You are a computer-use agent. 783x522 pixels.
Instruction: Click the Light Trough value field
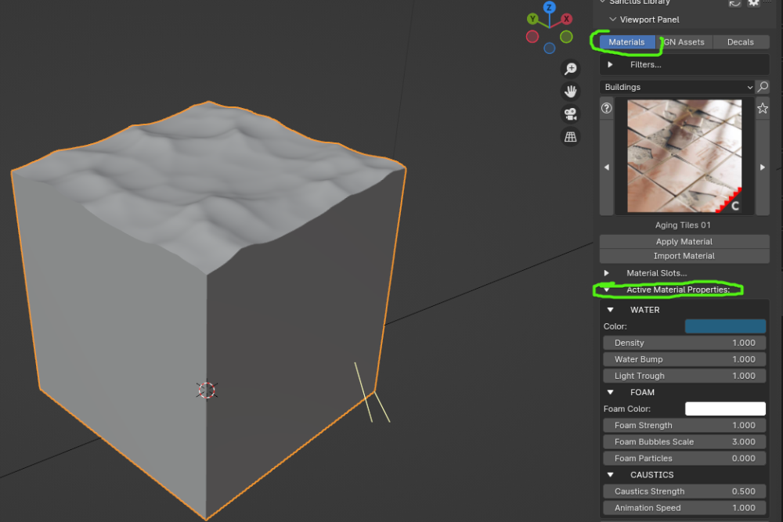tap(684, 376)
